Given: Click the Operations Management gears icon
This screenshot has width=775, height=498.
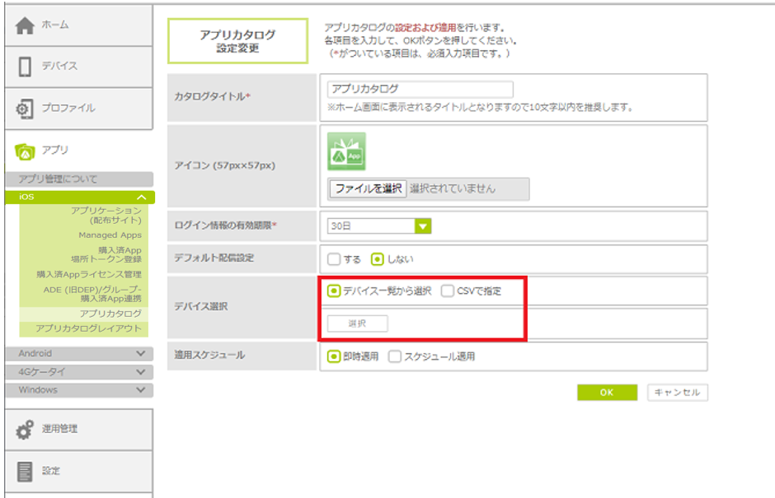Looking at the screenshot, I should pyautogui.click(x=25, y=429).
